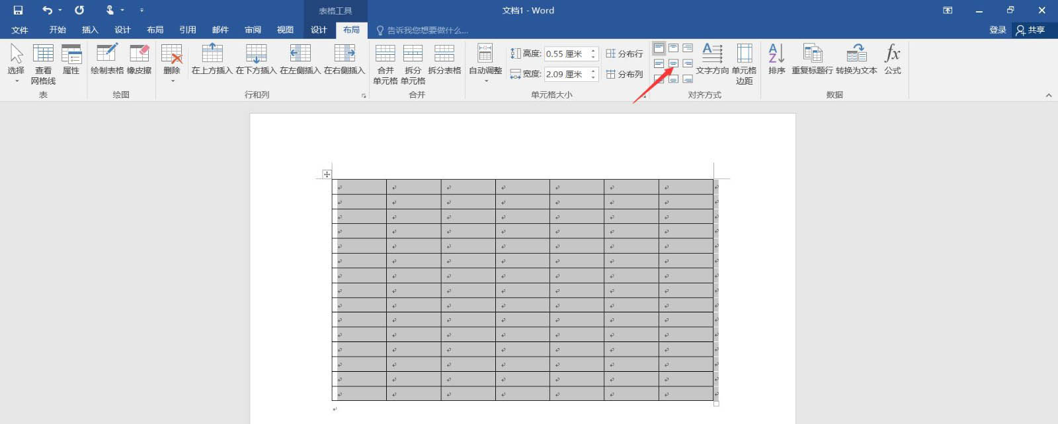Switch to the 引用 tab
Image resolution: width=1058 pixels, height=424 pixels.
tap(188, 30)
